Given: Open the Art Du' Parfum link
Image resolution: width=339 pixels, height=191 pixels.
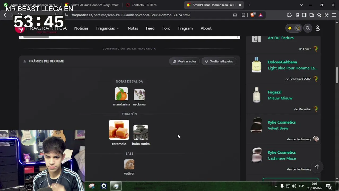Looking at the screenshot, I should 281,38.
